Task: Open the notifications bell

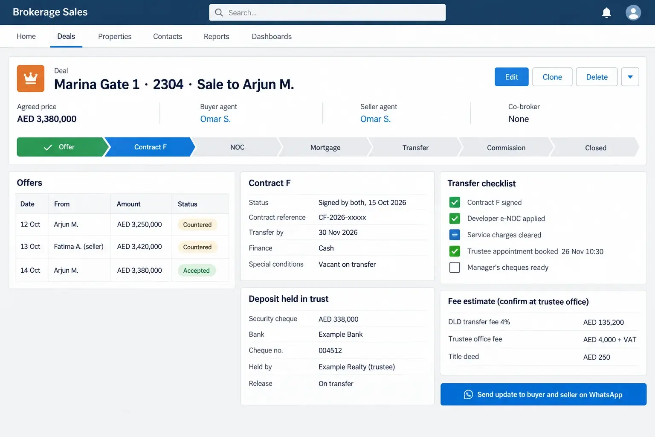Action: tap(606, 13)
